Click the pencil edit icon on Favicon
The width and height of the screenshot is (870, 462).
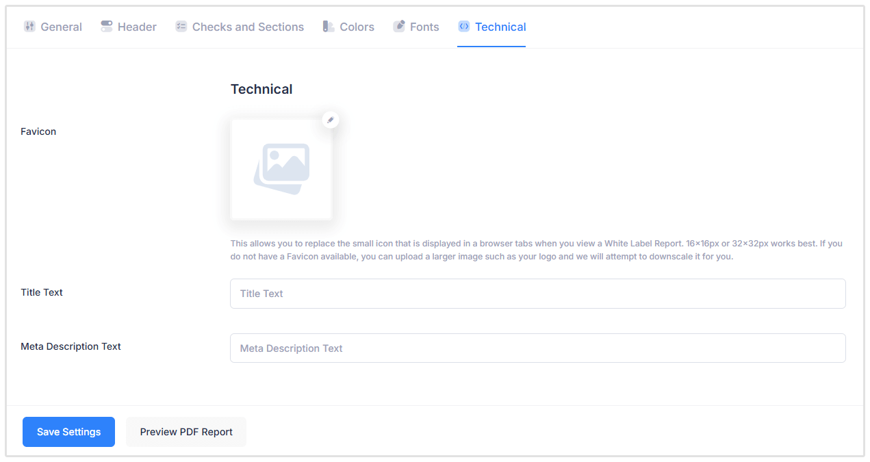click(x=331, y=120)
